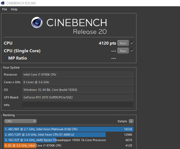Run the CPU (Single Core) benchmark

pyautogui.click(x=123, y=51)
